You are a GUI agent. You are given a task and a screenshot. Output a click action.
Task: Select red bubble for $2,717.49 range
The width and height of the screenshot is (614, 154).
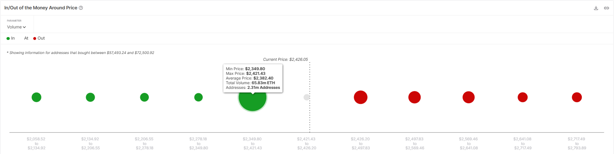click(x=577, y=97)
